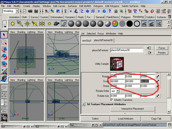Open the shelf options down arrow
Viewport: 172px width, 129px height.
(5, 26)
